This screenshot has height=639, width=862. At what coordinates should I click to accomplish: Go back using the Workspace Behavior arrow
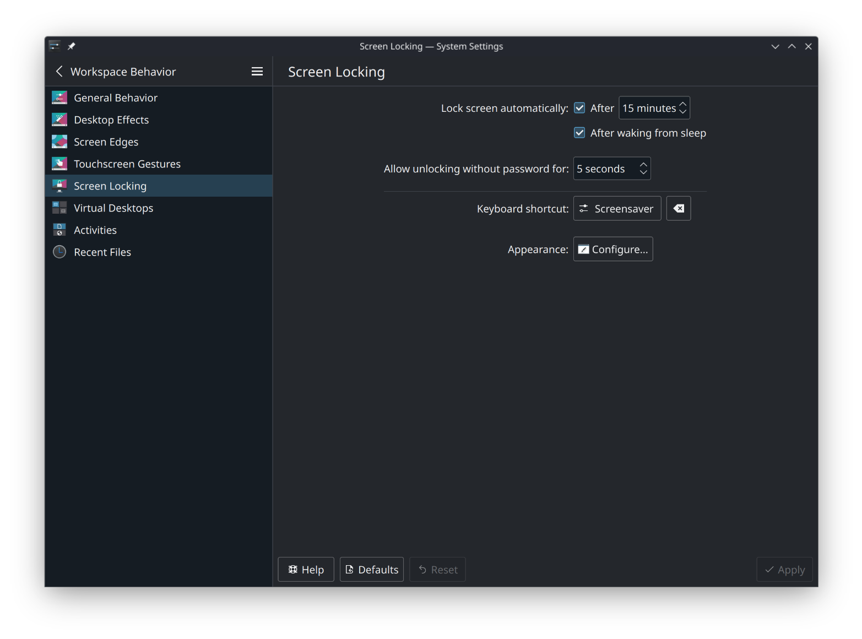(59, 72)
